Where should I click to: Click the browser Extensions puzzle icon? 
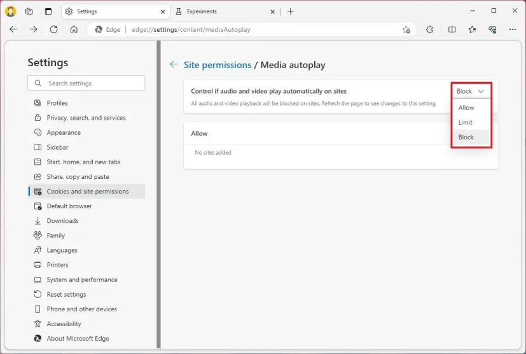click(430, 29)
